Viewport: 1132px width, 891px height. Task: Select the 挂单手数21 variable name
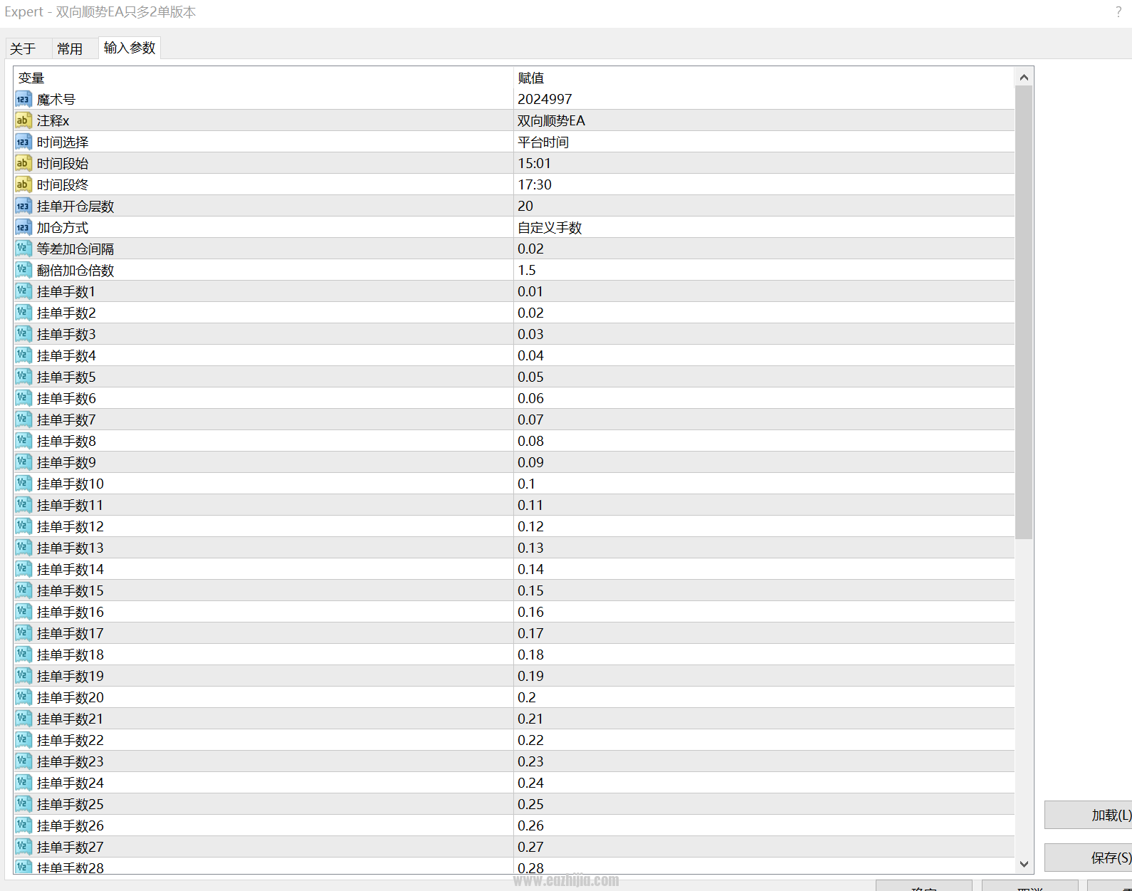click(70, 719)
